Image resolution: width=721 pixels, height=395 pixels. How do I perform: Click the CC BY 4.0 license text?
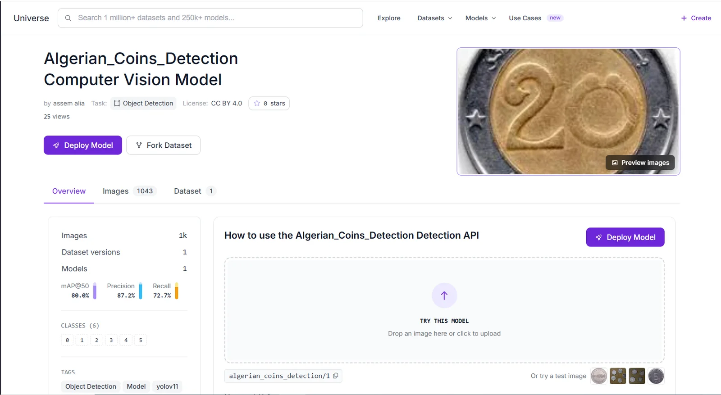(x=227, y=103)
